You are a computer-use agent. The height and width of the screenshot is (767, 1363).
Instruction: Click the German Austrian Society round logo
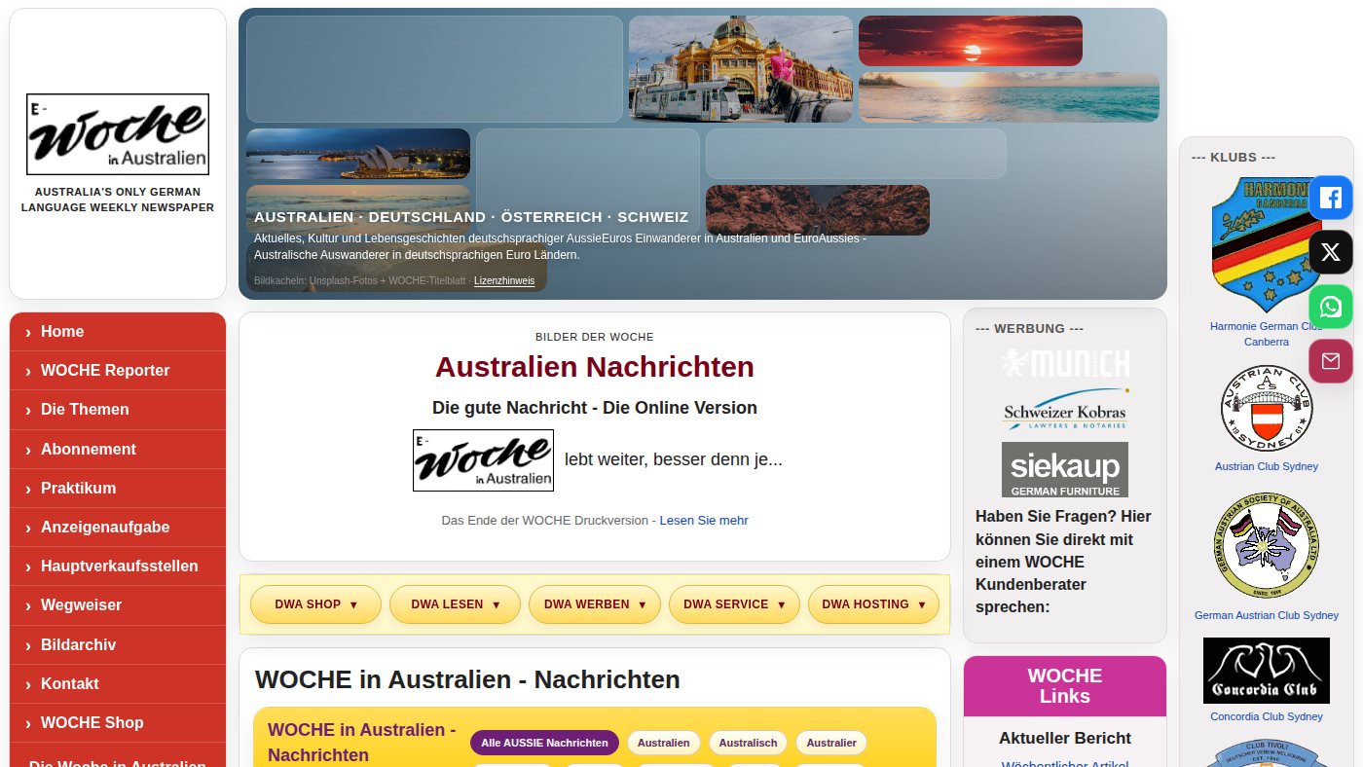pyautogui.click(x=1267, y=545)
